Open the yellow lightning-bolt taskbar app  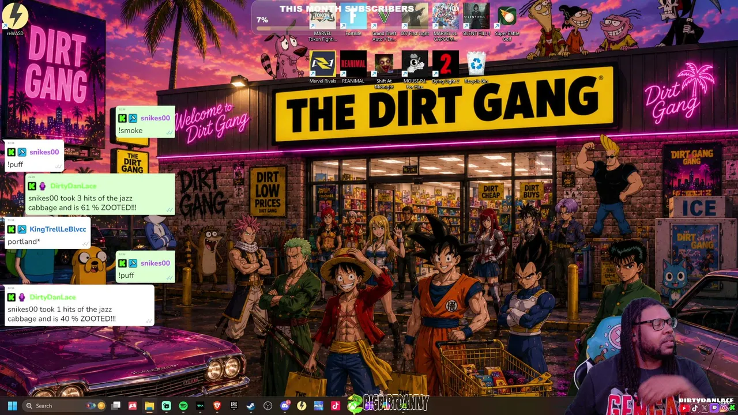(301, 406)
